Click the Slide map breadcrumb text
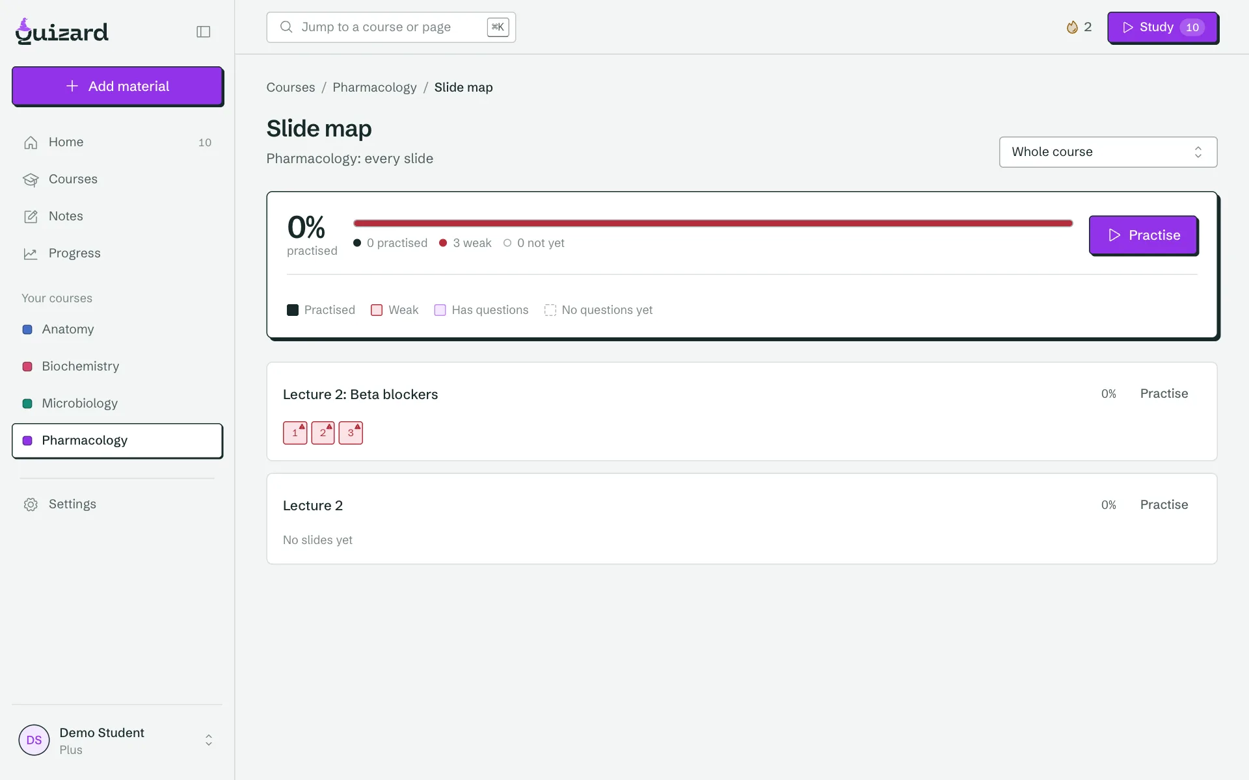Image resolution: width=1249 pixels, height=780 pixels. point(464,88)
